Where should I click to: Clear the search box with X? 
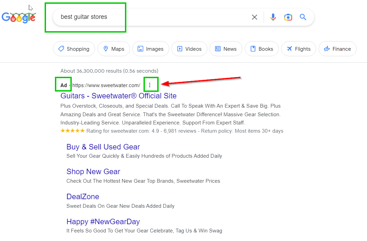point(254,17)
